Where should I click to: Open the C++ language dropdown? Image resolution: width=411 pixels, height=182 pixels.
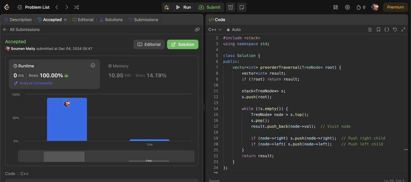215,30
